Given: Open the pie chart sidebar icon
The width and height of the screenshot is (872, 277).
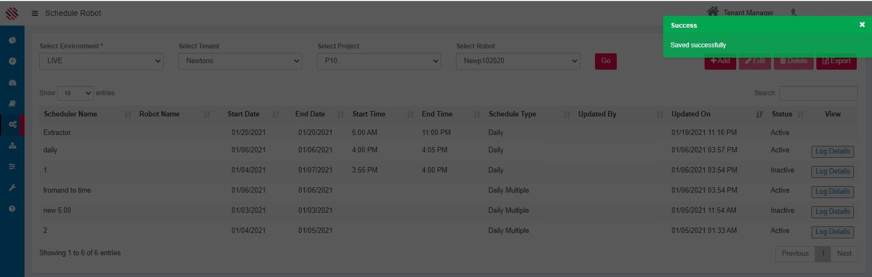Looking at the screenshot, I should tap(12, 40).
